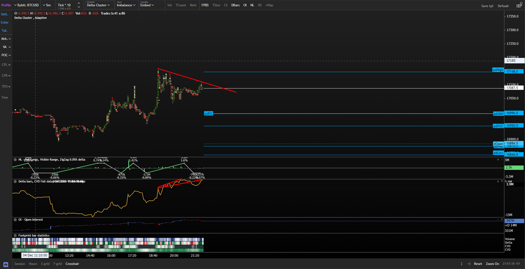Toggle the NL indicator in top bar
This screenshot has height=269, width=525.
tap(252, 5)
